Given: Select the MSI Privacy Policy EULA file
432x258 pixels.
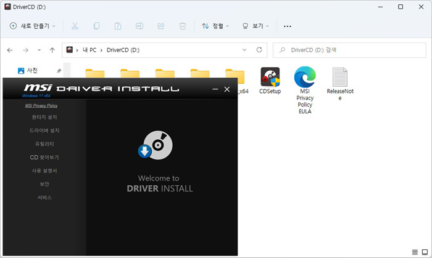Looking at the screenshot, I should click(305, 90).
